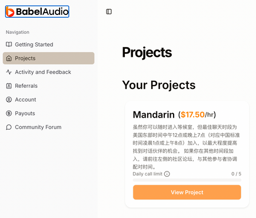Click the Community Forum chat bubble icon
This screenshot has height=218, width=256.
pos(9,127)
